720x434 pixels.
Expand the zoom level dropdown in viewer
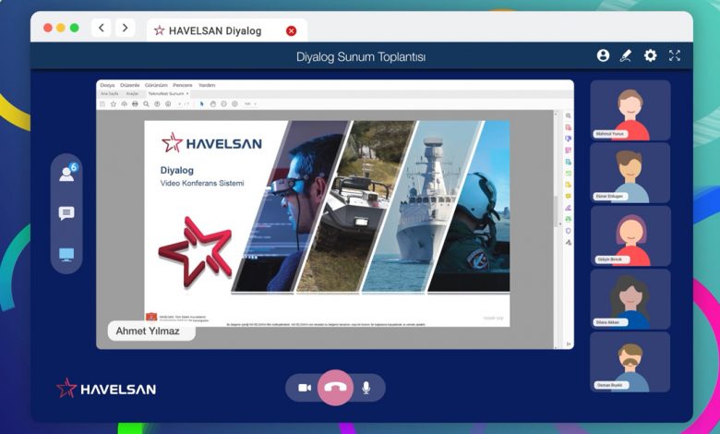250,104
